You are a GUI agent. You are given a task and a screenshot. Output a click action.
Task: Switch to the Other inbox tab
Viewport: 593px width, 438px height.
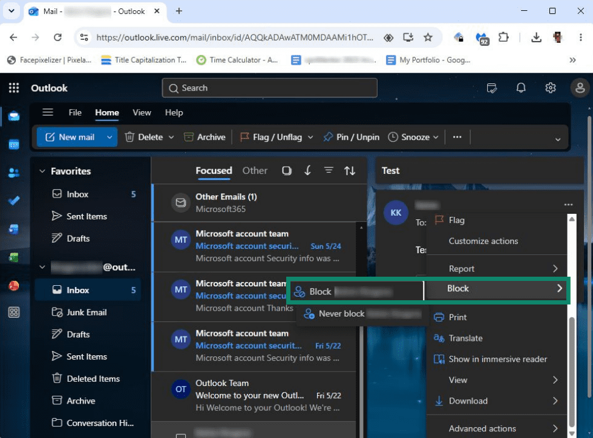click(x=255, y=170)
